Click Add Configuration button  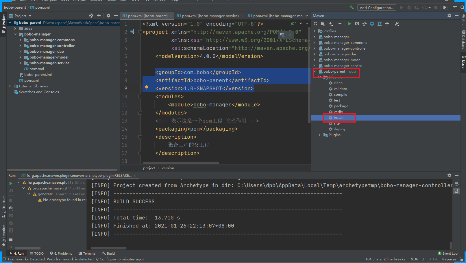pyautogui.click(x=376, y=7)
